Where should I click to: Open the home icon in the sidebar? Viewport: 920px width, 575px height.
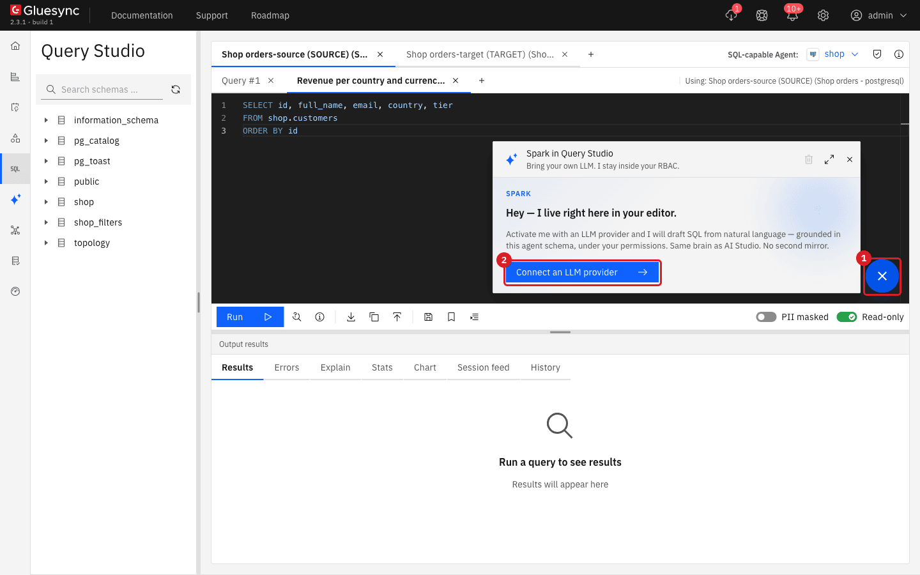pyautogui.click(x=15, y=46)
